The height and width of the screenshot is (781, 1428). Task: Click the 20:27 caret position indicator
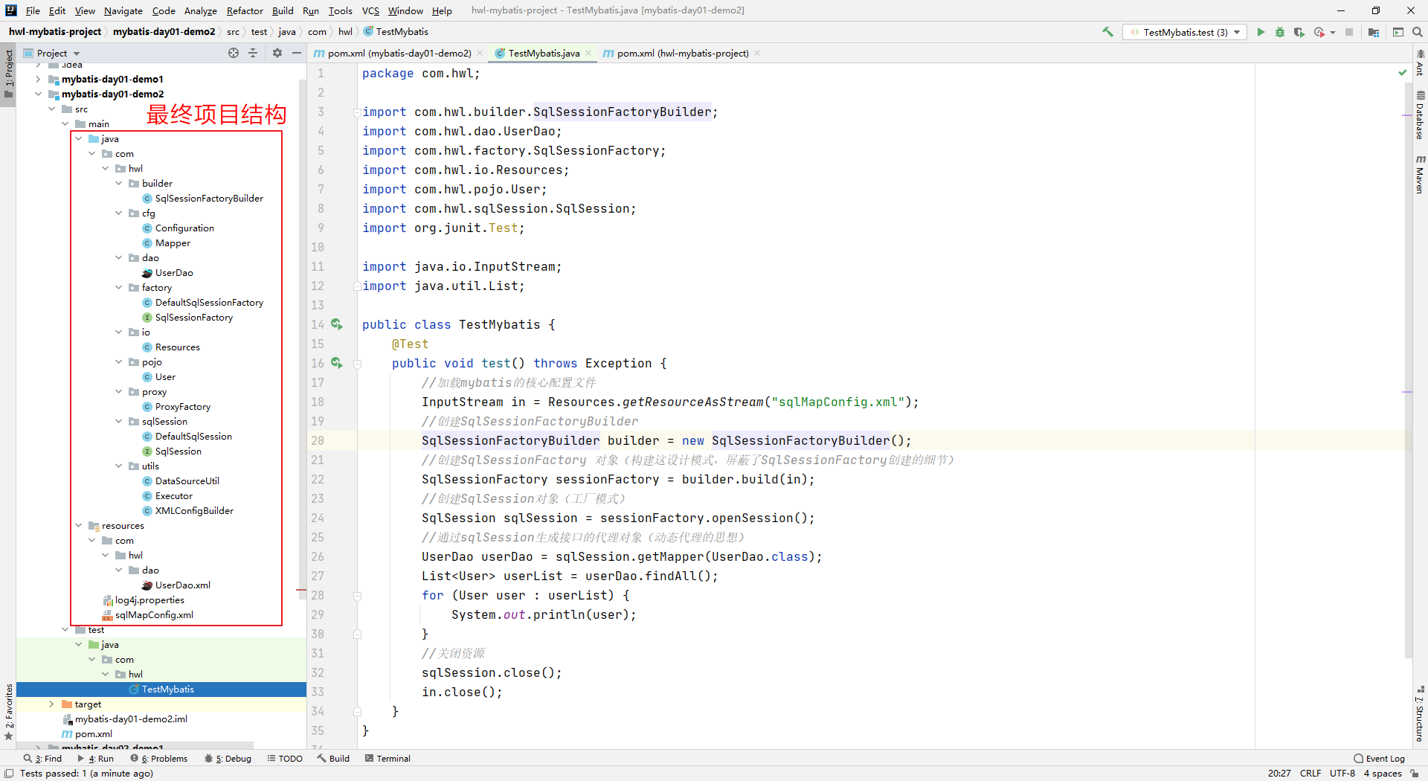1279,774
